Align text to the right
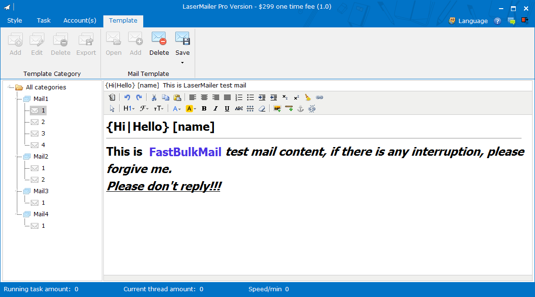Viewport: 535px width, 297px height. (x=216, y=98)
